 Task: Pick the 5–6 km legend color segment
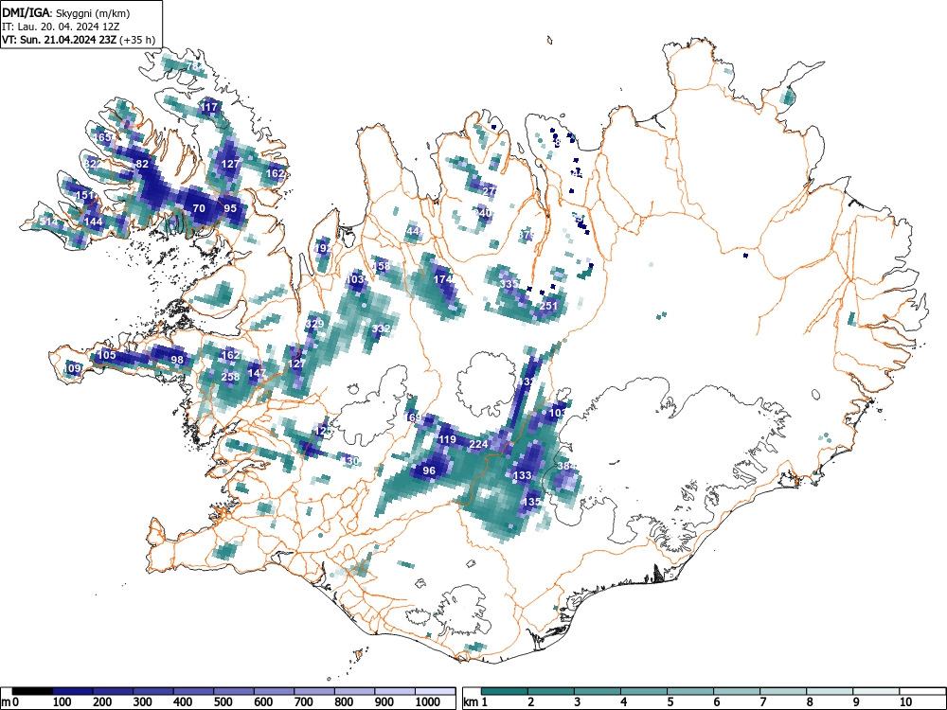pos(690,691)
